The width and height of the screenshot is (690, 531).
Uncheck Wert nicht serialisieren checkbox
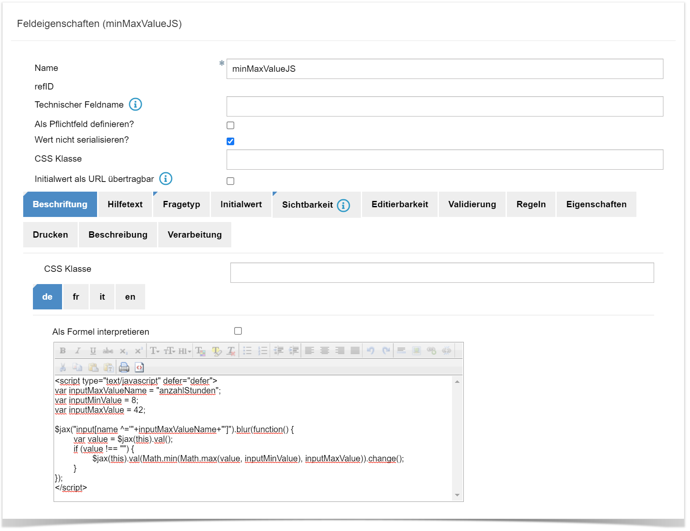pos(230,141)
